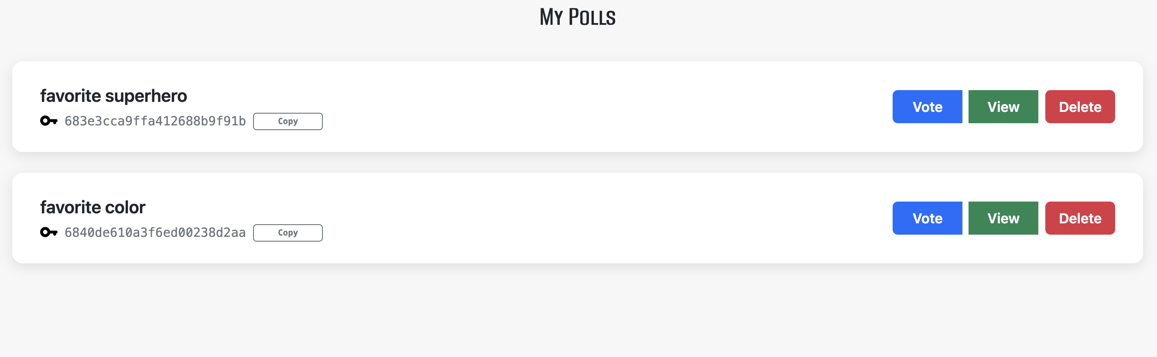Click the key icon next to the superhero poll ID

[x=48, y=121]
